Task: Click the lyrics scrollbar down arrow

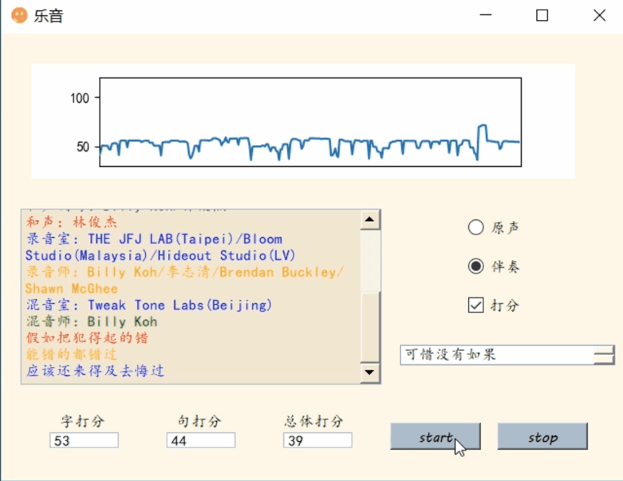Action: (x=370, y=373)
